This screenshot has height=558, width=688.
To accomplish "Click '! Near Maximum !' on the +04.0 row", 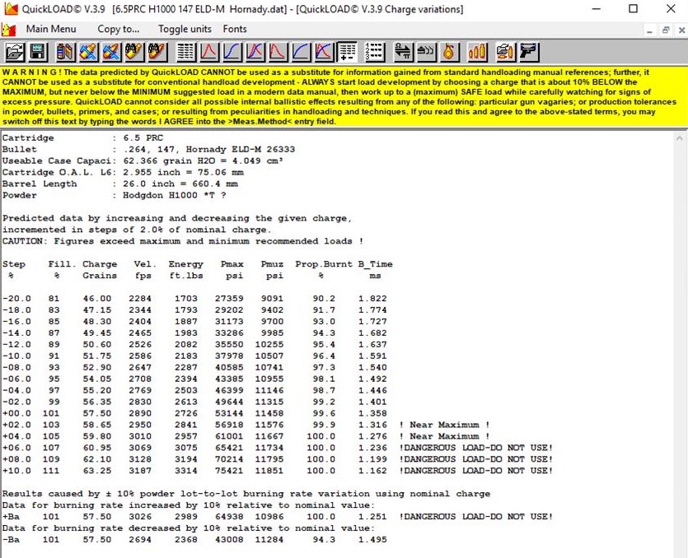I will 444,436.
